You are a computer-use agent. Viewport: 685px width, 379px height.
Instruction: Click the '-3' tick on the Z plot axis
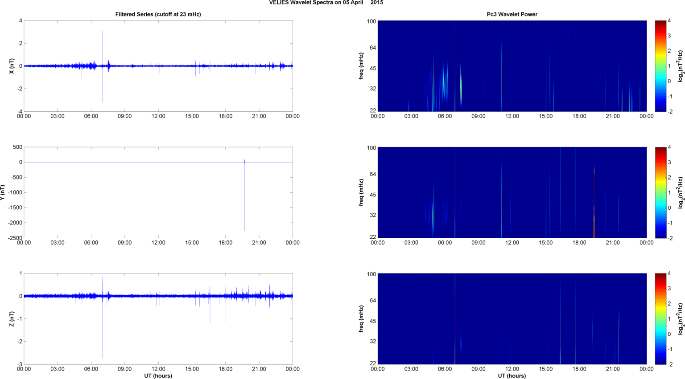[x=20, y=364]
